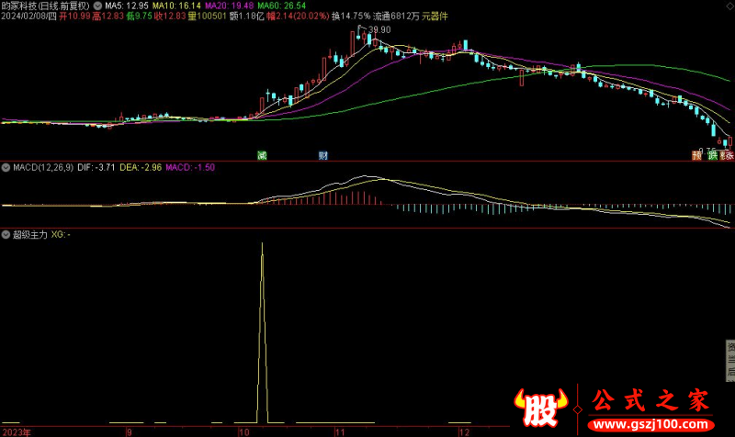Click the XG value label
The width and height of the screenshot is (735, 437).
[x=61, y=235]
